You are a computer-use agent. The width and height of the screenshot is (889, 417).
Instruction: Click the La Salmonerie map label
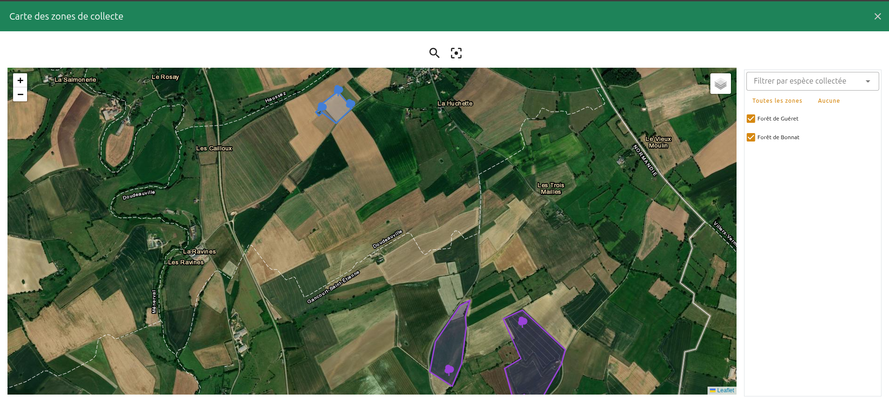click(75, 80)
